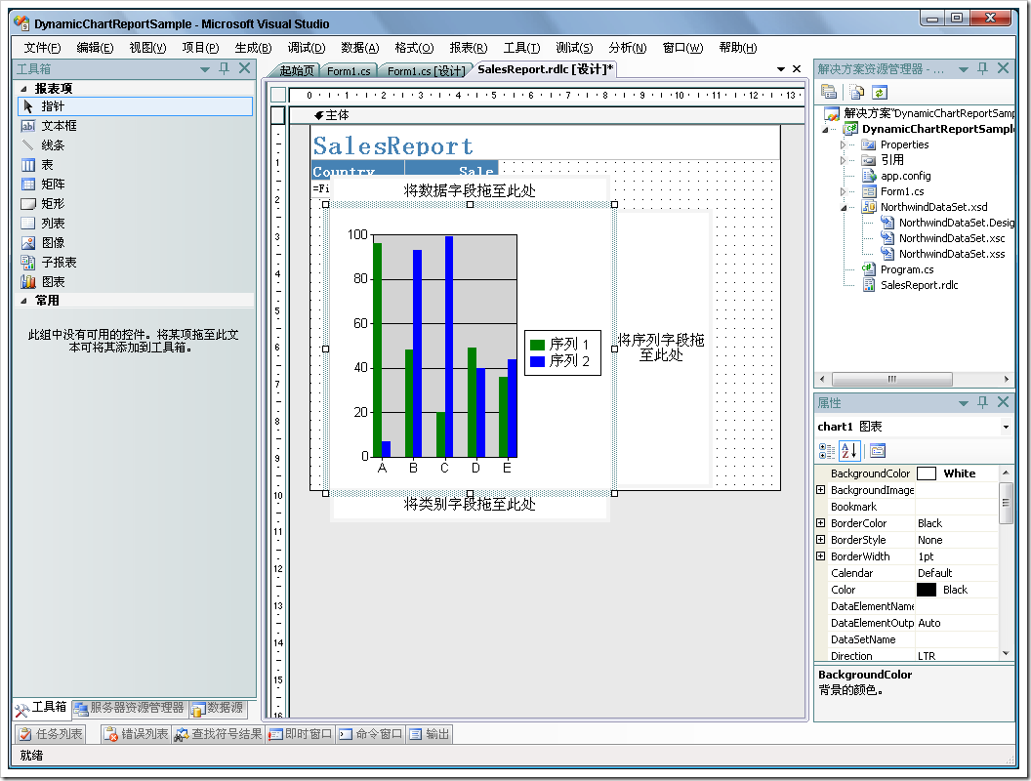This screenshot has width=1031, height=781.
Task: Open the 调试(D) menu
Action: pyautogui.click(x=307, y=48)
